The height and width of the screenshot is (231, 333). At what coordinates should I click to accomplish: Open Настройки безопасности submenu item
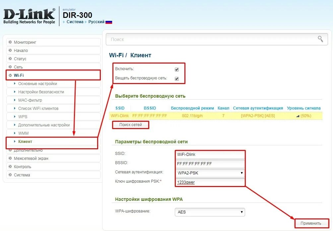[x=53, y=92]
